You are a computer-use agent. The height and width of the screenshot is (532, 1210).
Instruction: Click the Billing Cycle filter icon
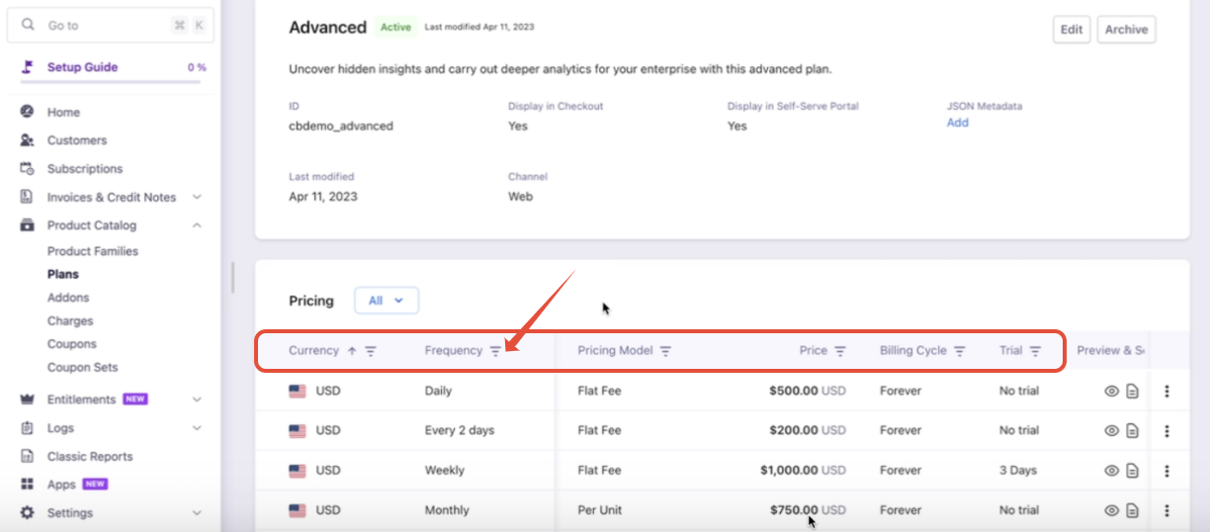[959, 351]
